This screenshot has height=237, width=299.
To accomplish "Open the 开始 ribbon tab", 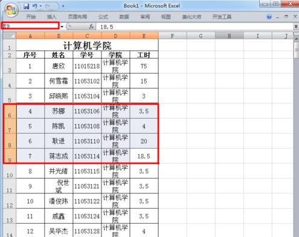I will click(x=31, y=17).
